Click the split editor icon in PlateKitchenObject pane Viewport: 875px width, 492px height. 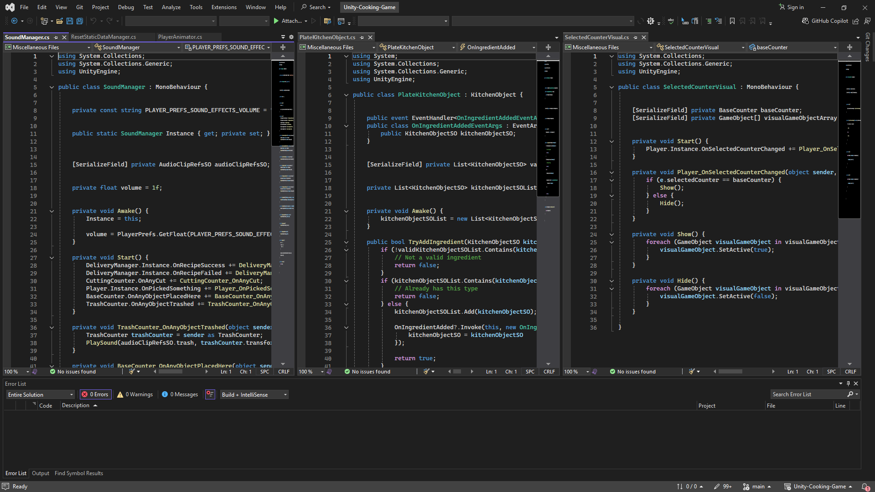pos(548,47)
